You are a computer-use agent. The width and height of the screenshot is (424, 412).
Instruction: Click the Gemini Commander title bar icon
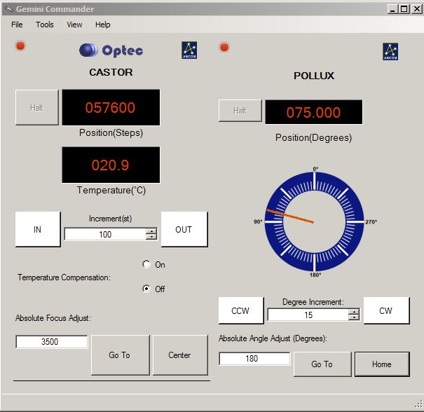pyautogui.click(x=9, y=9)
